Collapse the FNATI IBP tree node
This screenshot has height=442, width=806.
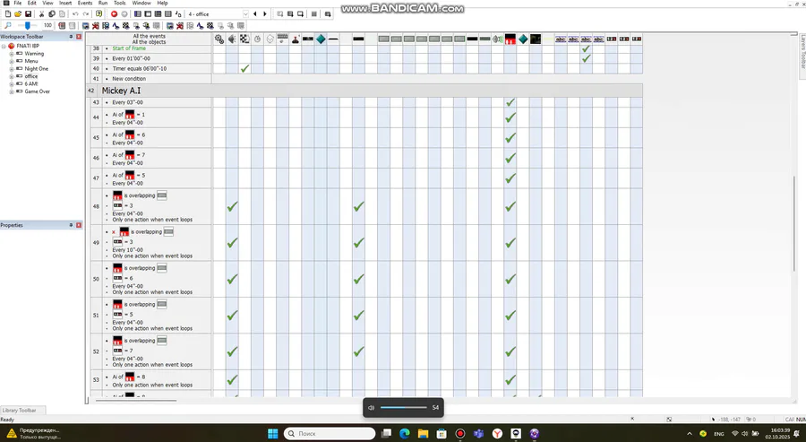(4, 46)
